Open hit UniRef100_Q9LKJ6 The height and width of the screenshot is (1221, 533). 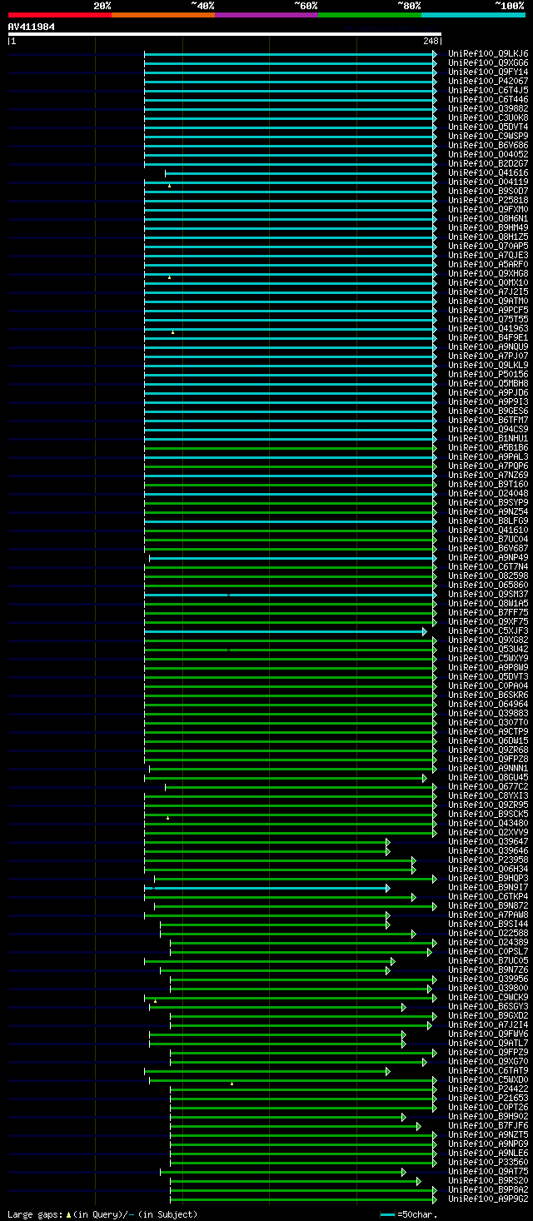[x=488, y=53]
